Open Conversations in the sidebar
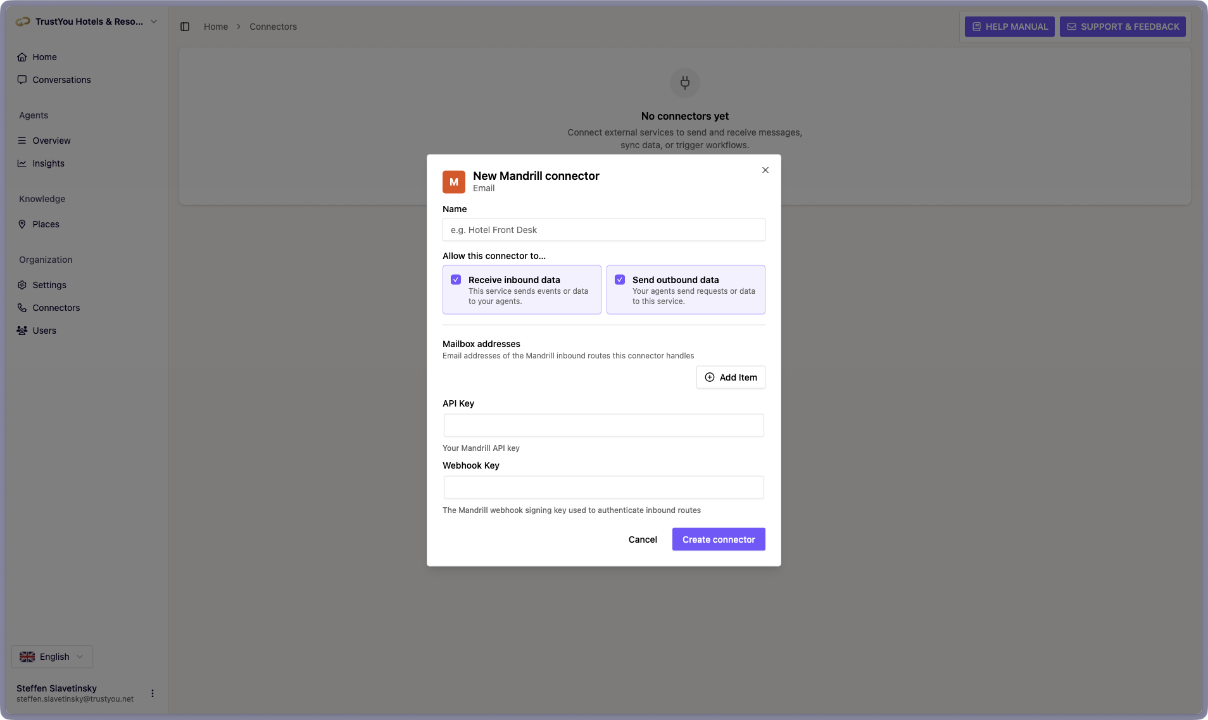Viewport: 1208px width, 720px height. (x=61, y=80)
